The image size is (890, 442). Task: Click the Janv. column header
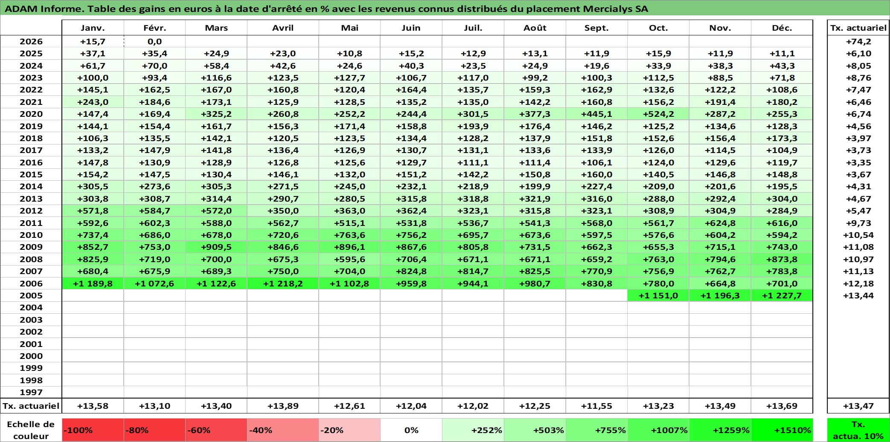(x=93, y=28)
